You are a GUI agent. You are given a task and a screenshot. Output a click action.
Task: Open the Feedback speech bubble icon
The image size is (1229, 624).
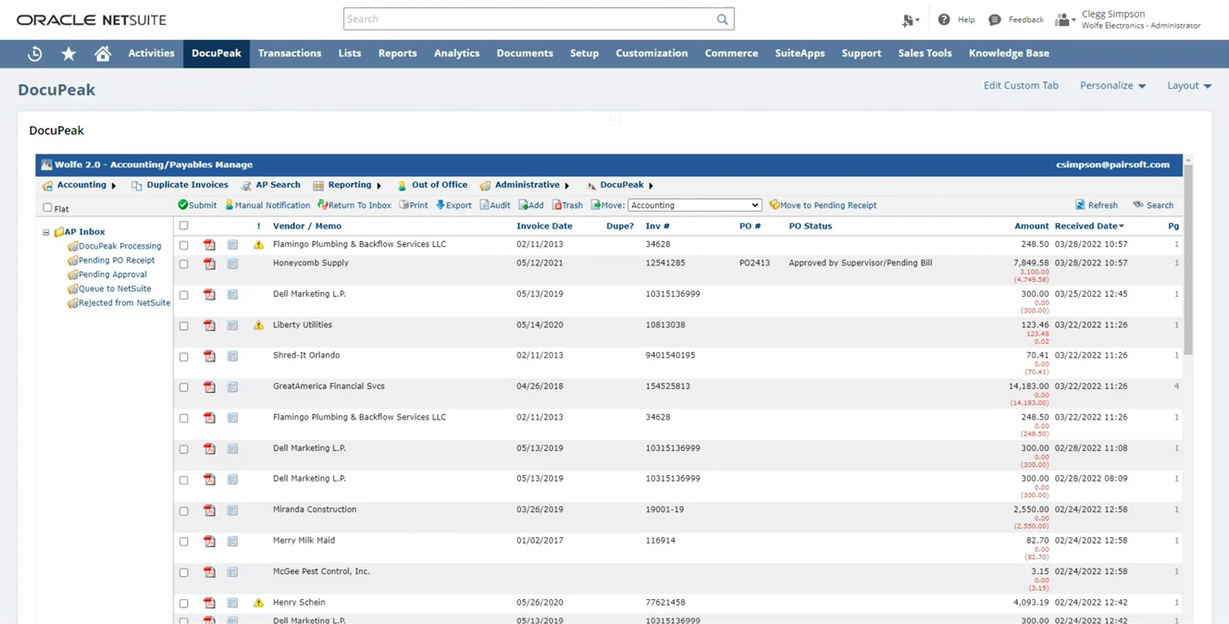coord(995,19)
